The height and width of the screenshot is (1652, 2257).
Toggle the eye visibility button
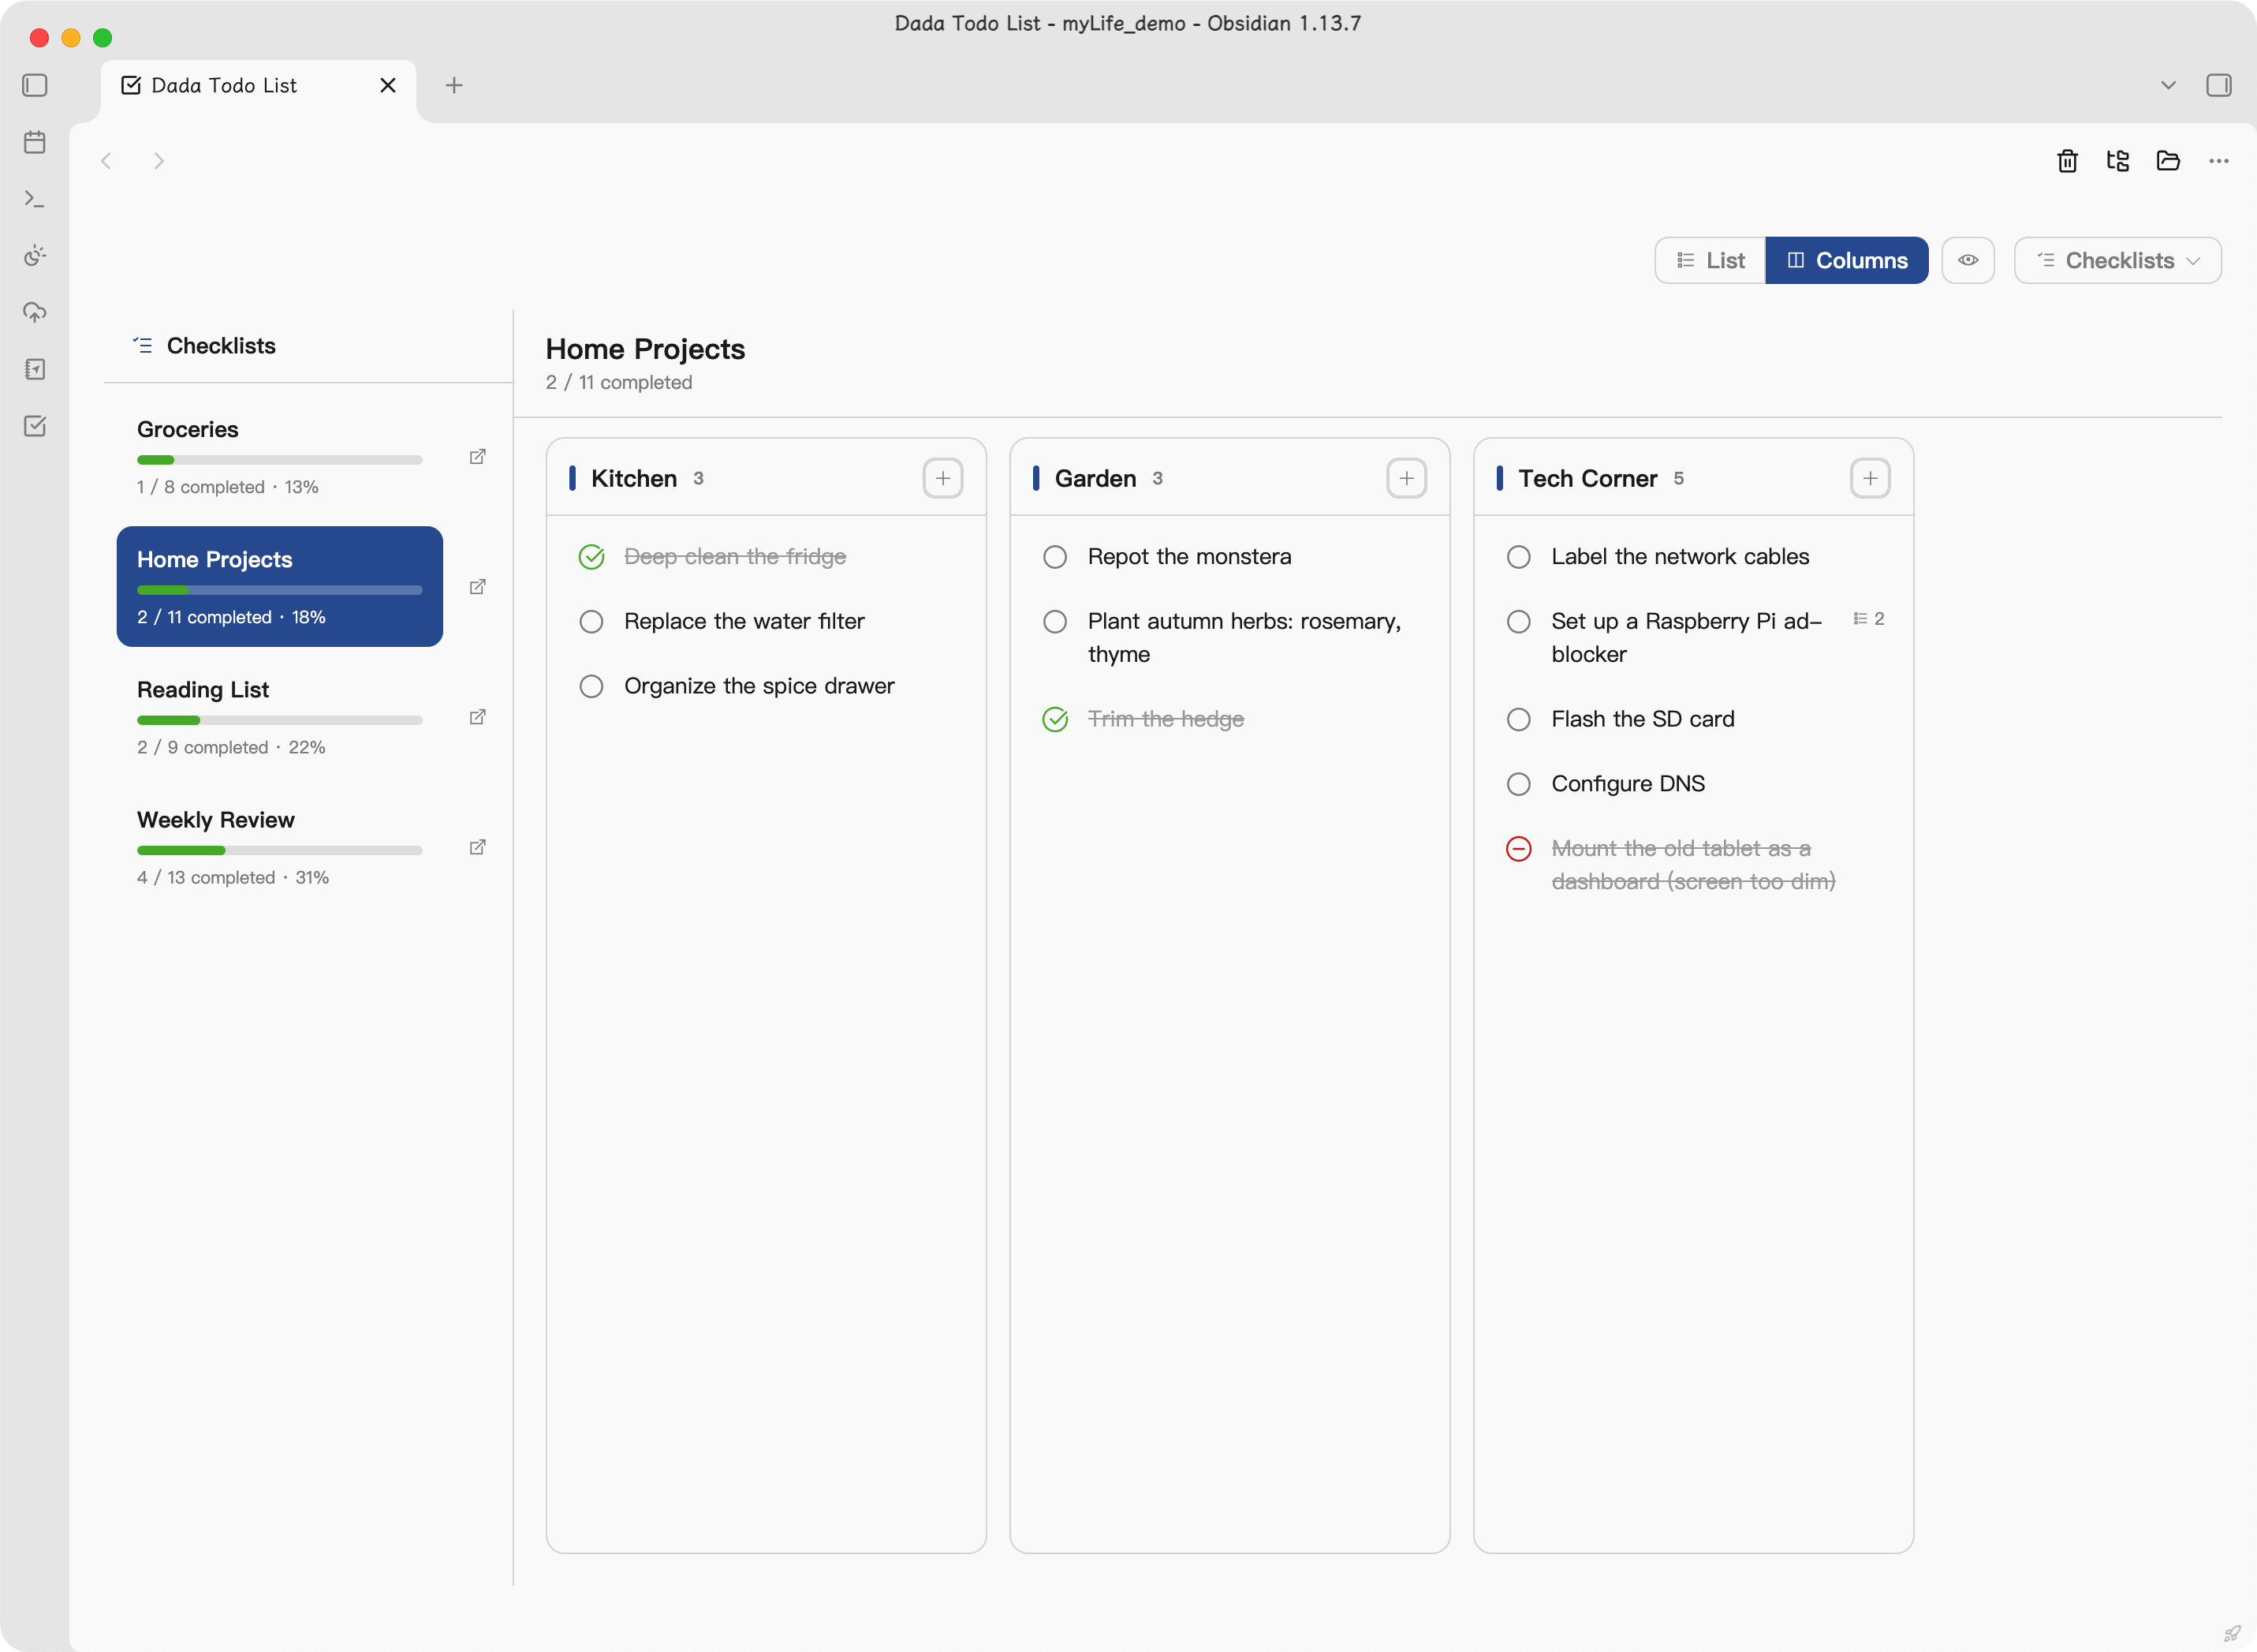pyautogui.click(x=1968, y=260)
